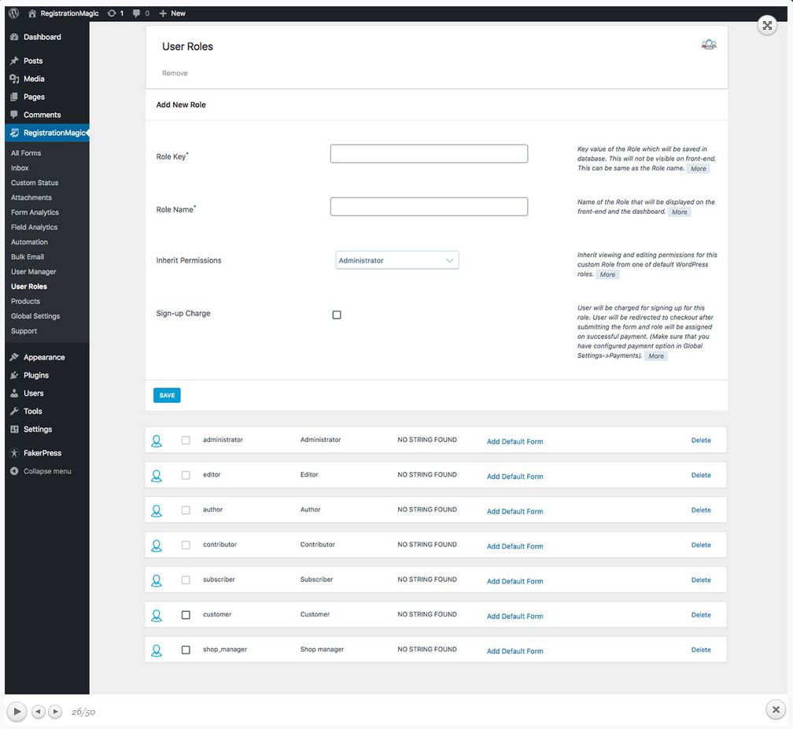Click the user icon on subscriber row
793x729 pixels.
[x=157, y=580]
